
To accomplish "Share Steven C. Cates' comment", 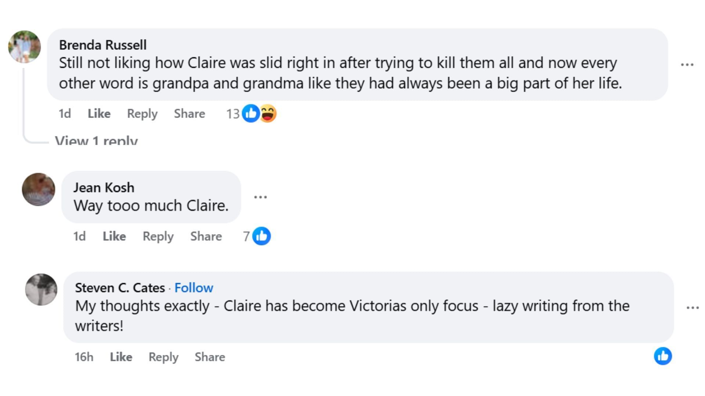I will (210, 357).
